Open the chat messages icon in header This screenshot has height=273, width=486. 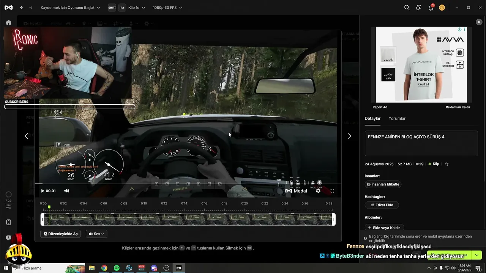(418, 8)
